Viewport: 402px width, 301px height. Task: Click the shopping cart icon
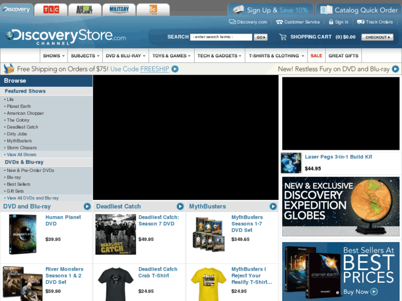(x=283, y=37)
